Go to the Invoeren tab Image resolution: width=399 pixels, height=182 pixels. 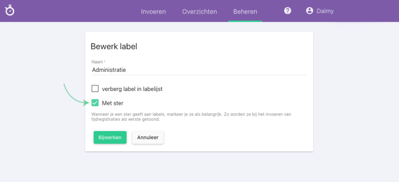tap(153, 11)
